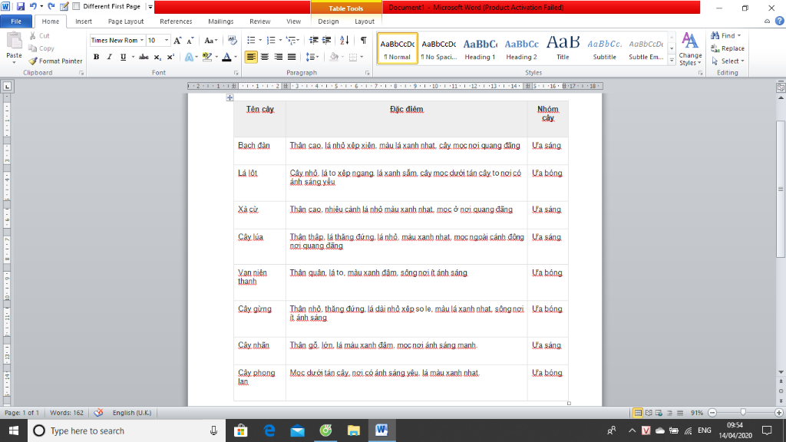Click the Sort icon in Paragraph group

(345, 40)
